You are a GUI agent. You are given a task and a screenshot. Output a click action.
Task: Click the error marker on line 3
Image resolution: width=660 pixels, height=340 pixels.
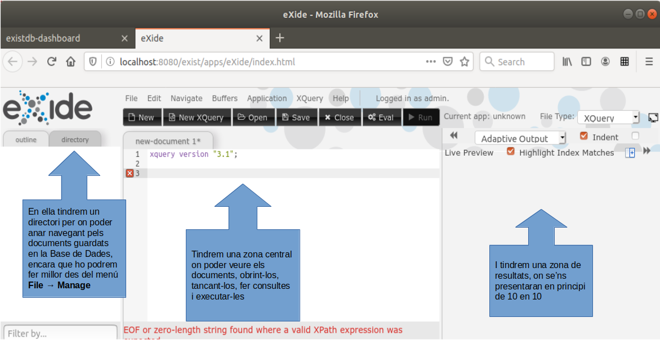(x=130, y=173)
